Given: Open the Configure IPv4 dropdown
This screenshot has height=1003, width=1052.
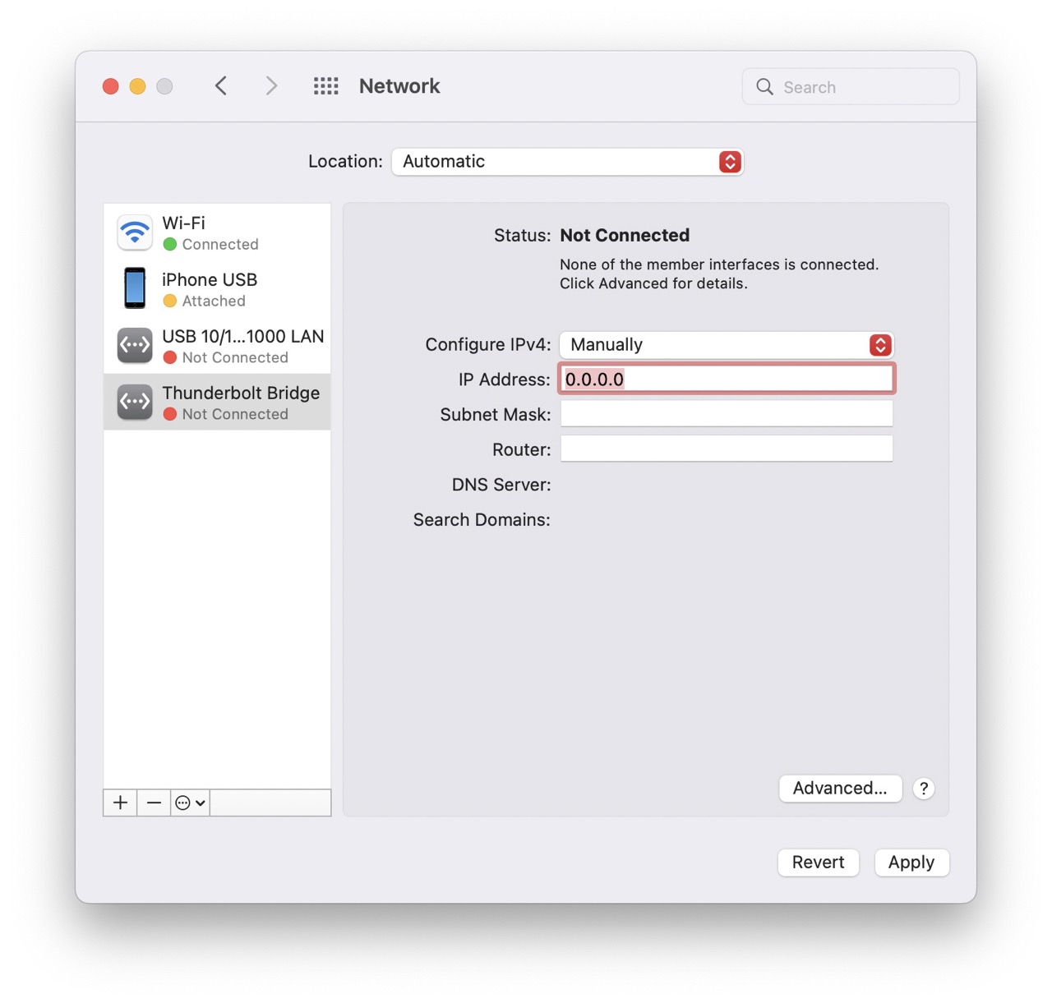Looking at the screenshot, I should [727, 345].
